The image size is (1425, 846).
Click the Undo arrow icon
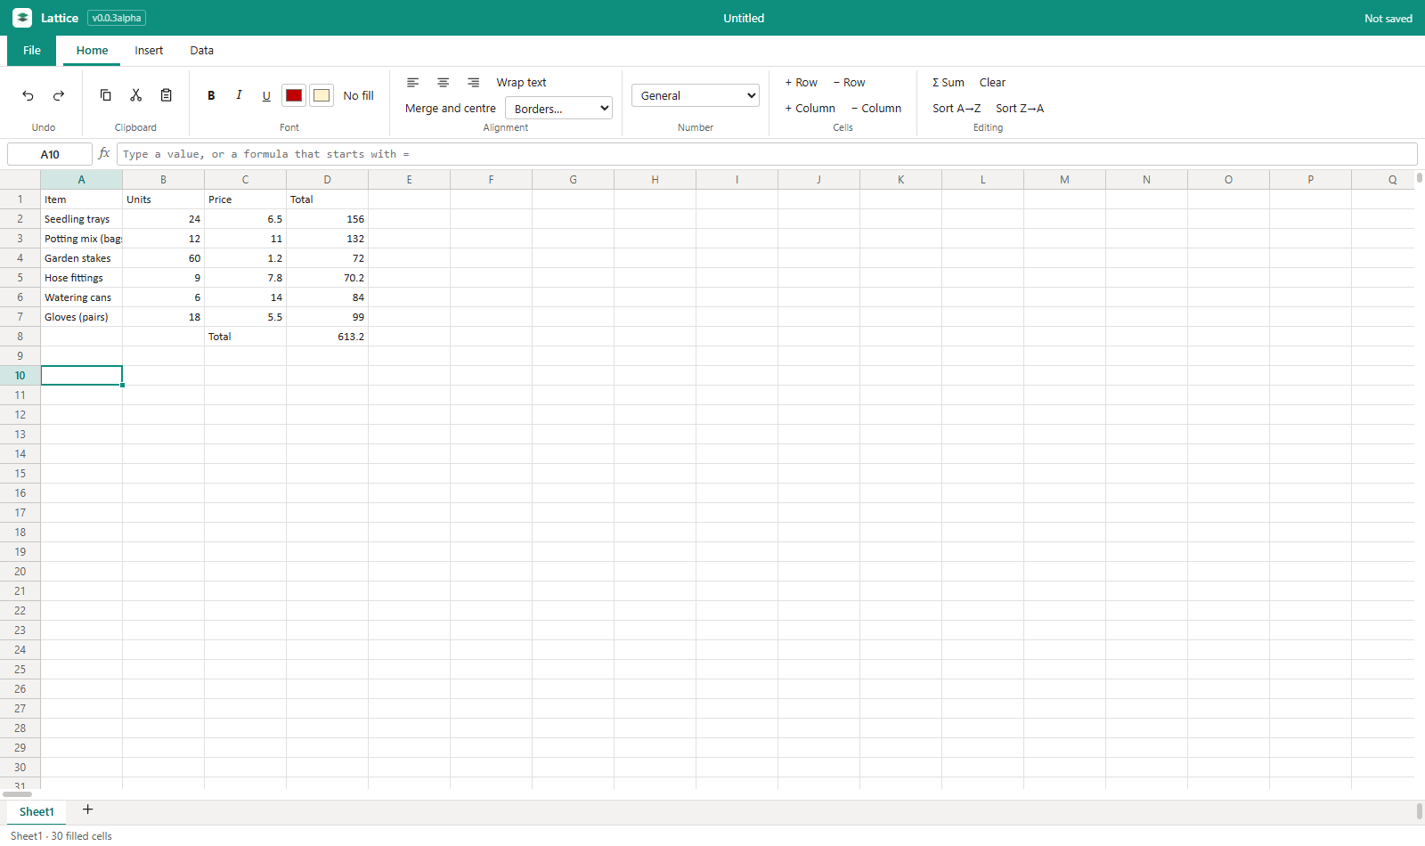[x=28, y=95]
